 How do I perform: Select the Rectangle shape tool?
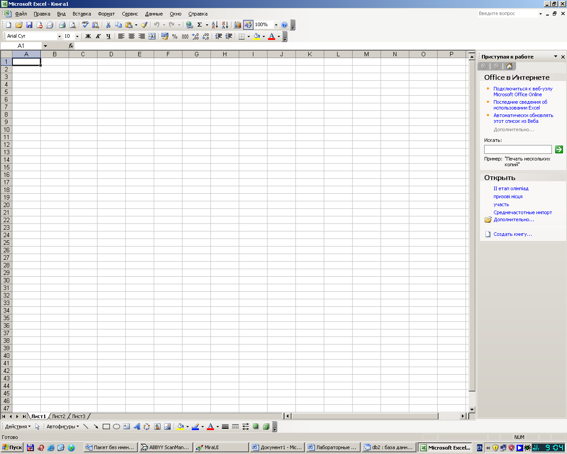pyautogui.click(x=106, y=427)
